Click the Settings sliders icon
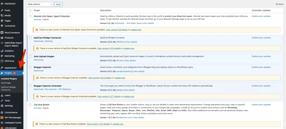Image resolution: width=286 pixels, height=129 pixels. click(2, 106)
